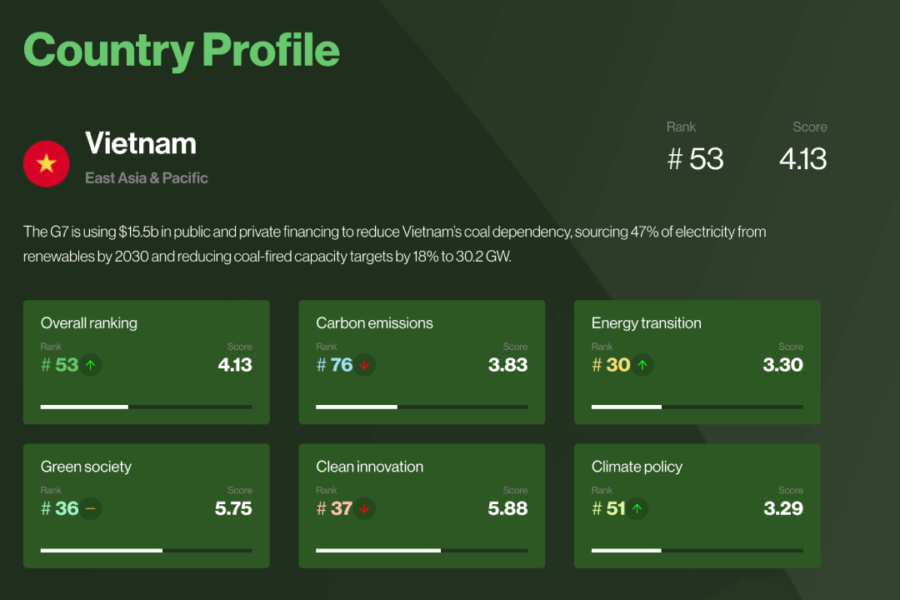Click the red down arrow beside rank 76
900x600 pixels.
click(x=364, y=365)
